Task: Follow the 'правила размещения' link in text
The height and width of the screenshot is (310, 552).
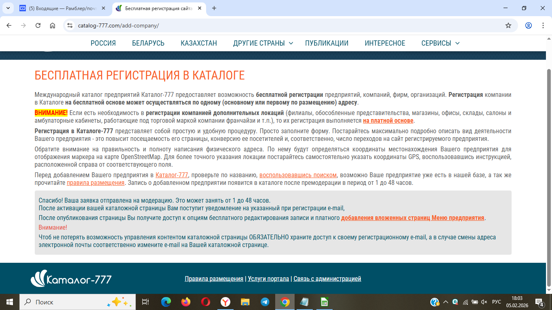Action: tap(95, 183)
